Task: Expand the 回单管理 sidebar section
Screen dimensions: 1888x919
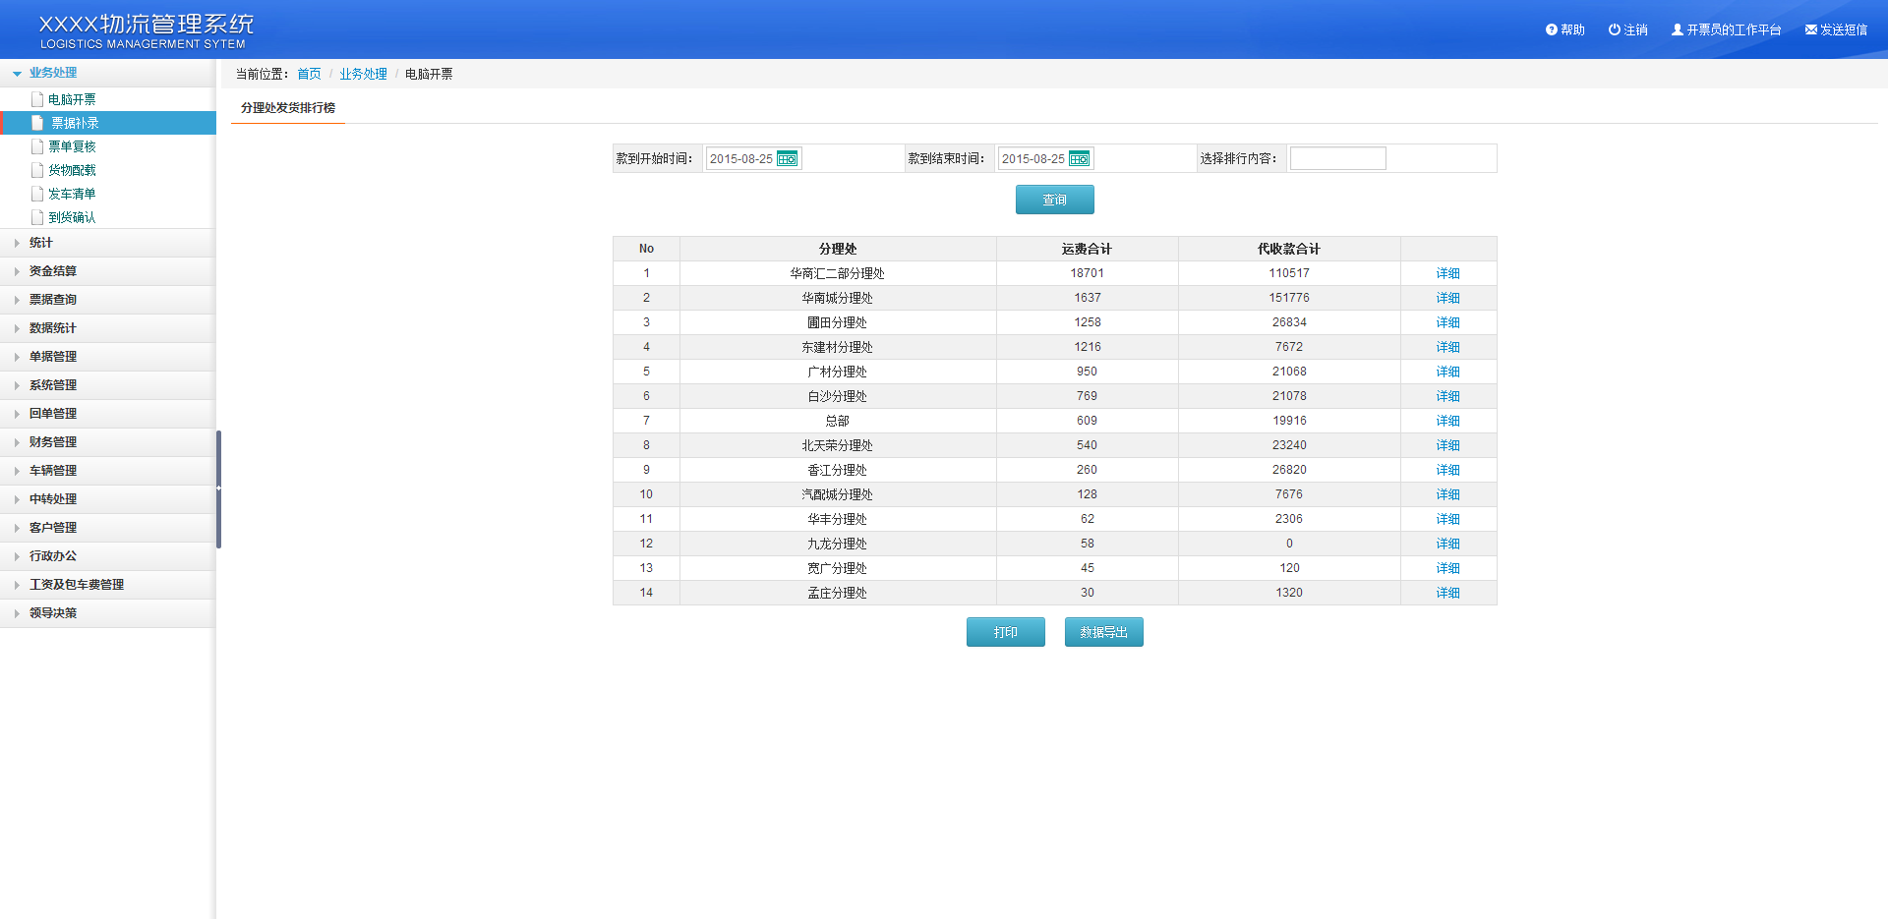Action: [x=107, y=414]
